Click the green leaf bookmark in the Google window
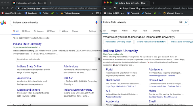The image size is (193, 106). (x=53, y=13)
